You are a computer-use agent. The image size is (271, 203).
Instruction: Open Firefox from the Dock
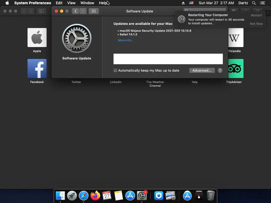pos(95,196)
